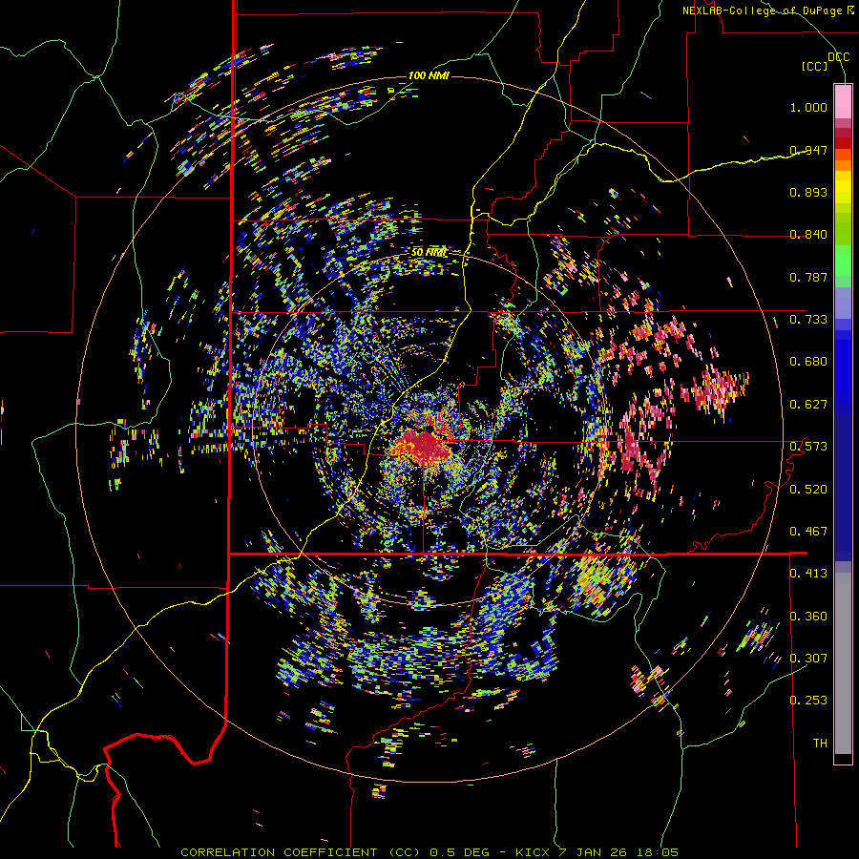Click the 100 NMI range ring label
859x859 pixels.
pos(429,75)
